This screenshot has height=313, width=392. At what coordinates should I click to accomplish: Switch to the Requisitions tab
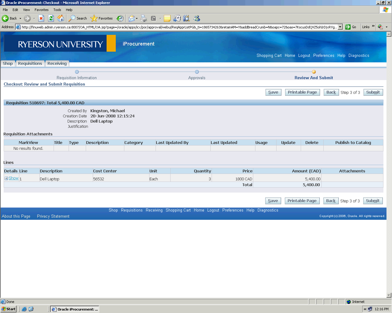30,64
